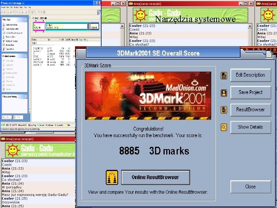Click the Apply button below Operations Pending
This screenshot has width=277, height=208.
coord(18,117)
